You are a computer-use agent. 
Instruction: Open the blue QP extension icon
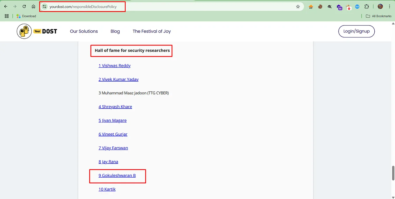tap(357, 6)
